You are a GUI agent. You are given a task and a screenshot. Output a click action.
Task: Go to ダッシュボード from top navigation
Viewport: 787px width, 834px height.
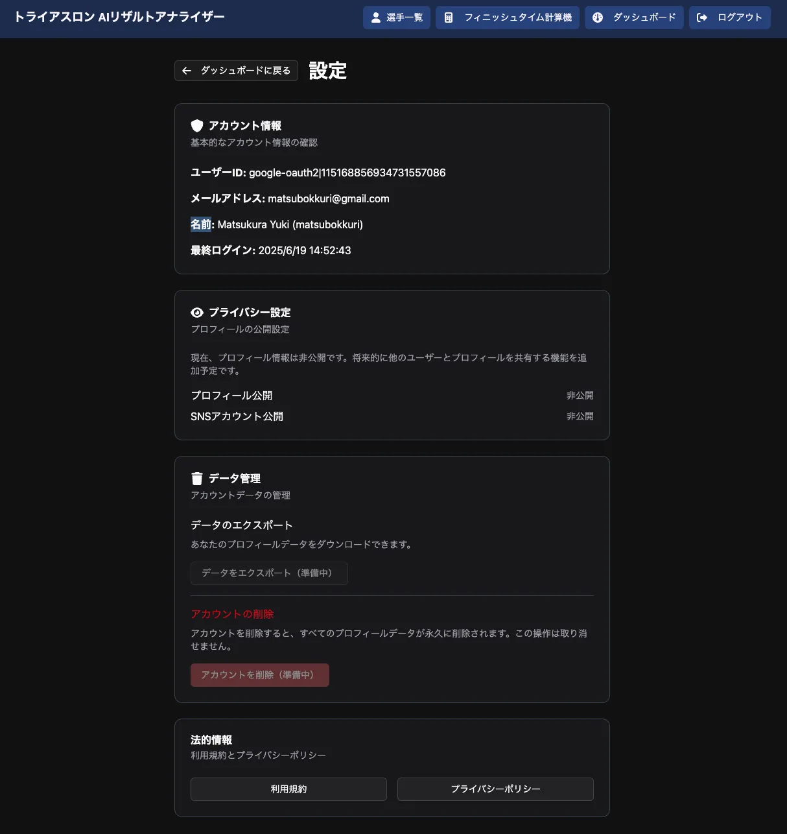point(634,18)
